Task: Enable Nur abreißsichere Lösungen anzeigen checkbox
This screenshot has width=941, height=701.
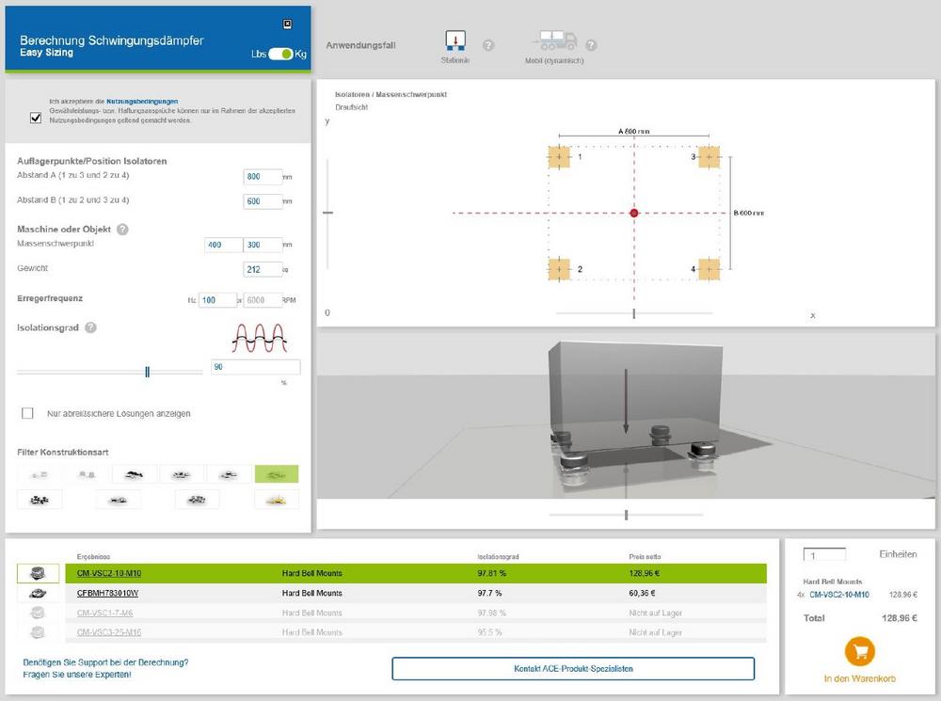Action: tap(27, 413)
